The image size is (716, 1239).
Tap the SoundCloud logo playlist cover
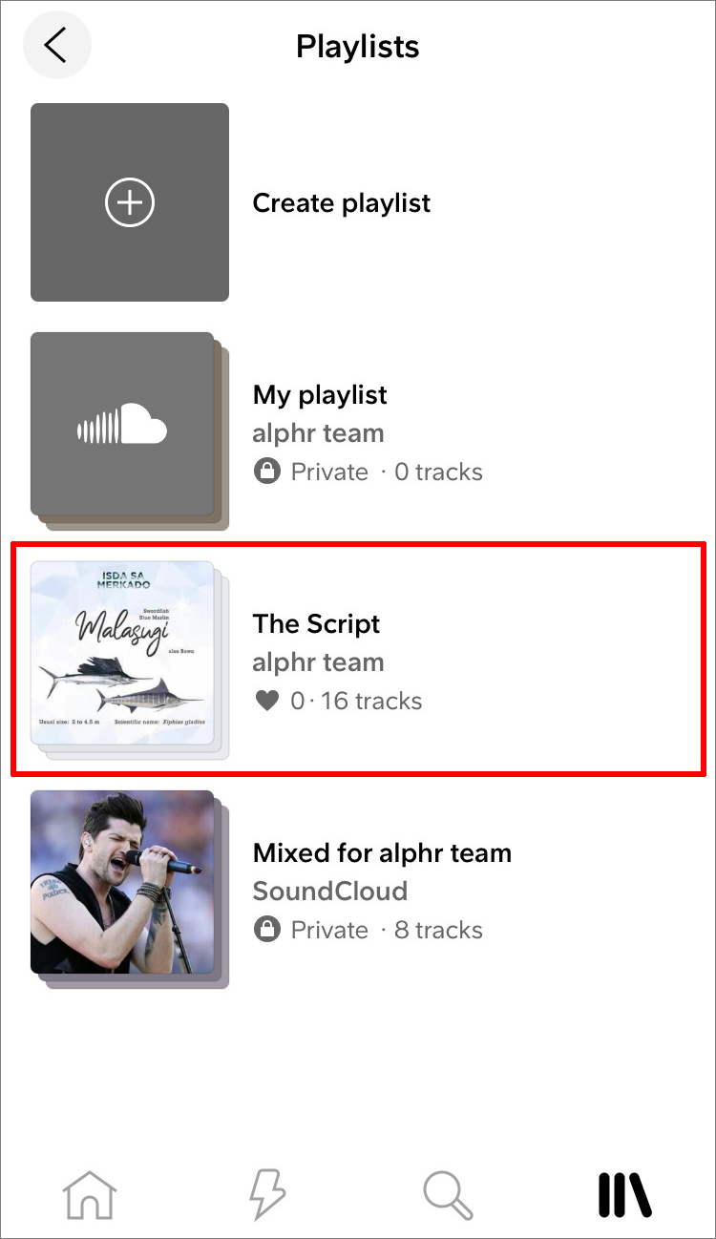pos(124,426)
